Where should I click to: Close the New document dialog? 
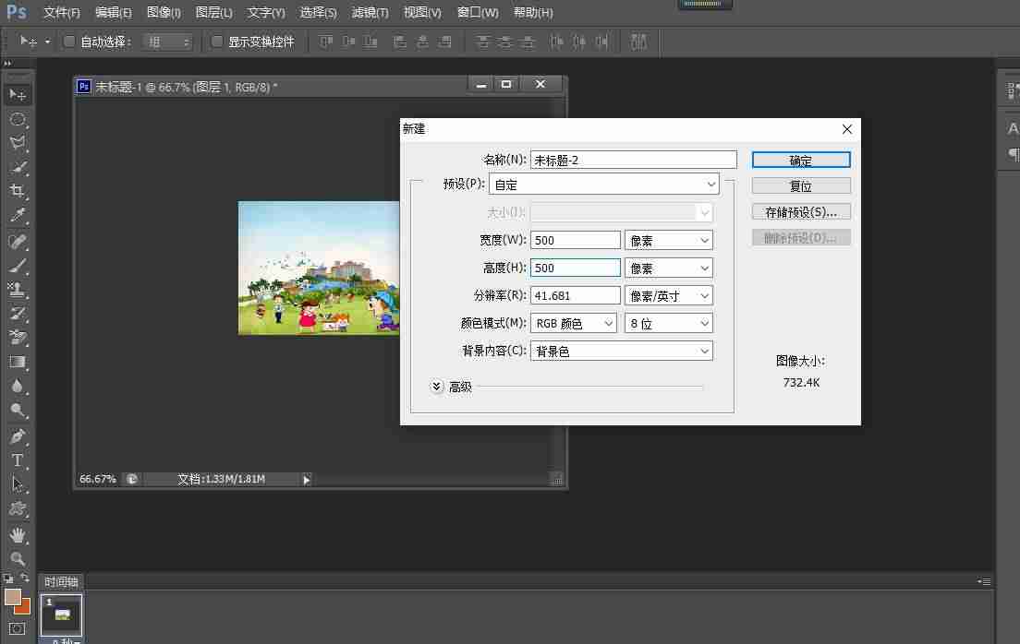(847, 129)
